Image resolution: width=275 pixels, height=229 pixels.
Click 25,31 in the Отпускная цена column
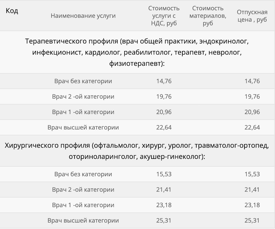click(x=252, y=221)
